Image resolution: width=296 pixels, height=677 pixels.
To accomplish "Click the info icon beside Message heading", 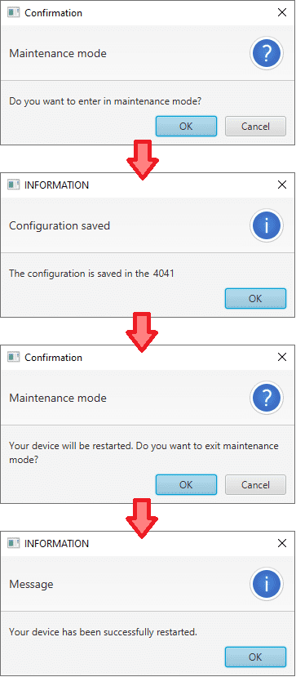I will pyautogui.click(x=267, y=584).
